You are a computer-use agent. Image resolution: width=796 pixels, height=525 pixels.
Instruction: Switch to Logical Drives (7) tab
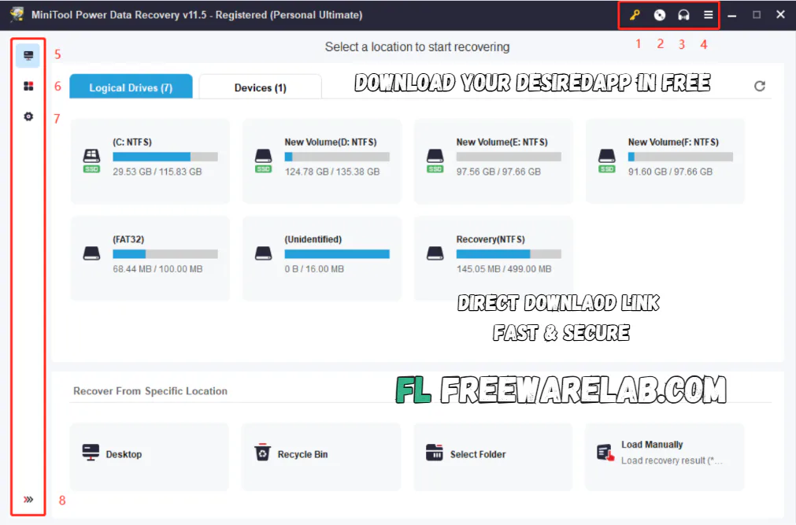[x=131, y=87]
